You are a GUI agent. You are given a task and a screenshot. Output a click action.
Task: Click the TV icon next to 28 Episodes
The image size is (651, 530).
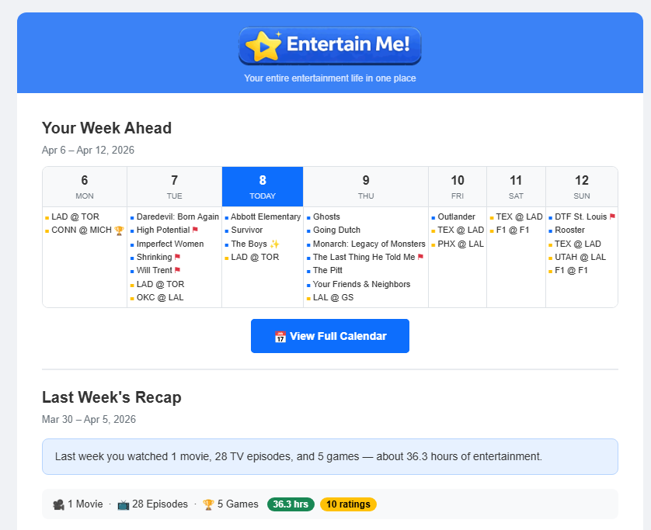coord(123,504)
